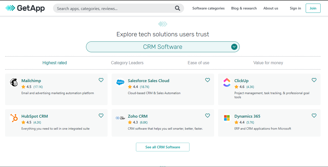This screenshot has width=328, height=167.
Task: Select the Highest rated tab
Action: click(x=55, y=63)
